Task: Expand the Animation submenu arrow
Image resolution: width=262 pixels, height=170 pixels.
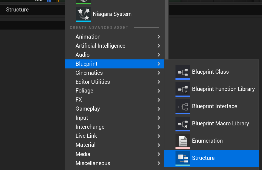Action: [x=159, y=37]
